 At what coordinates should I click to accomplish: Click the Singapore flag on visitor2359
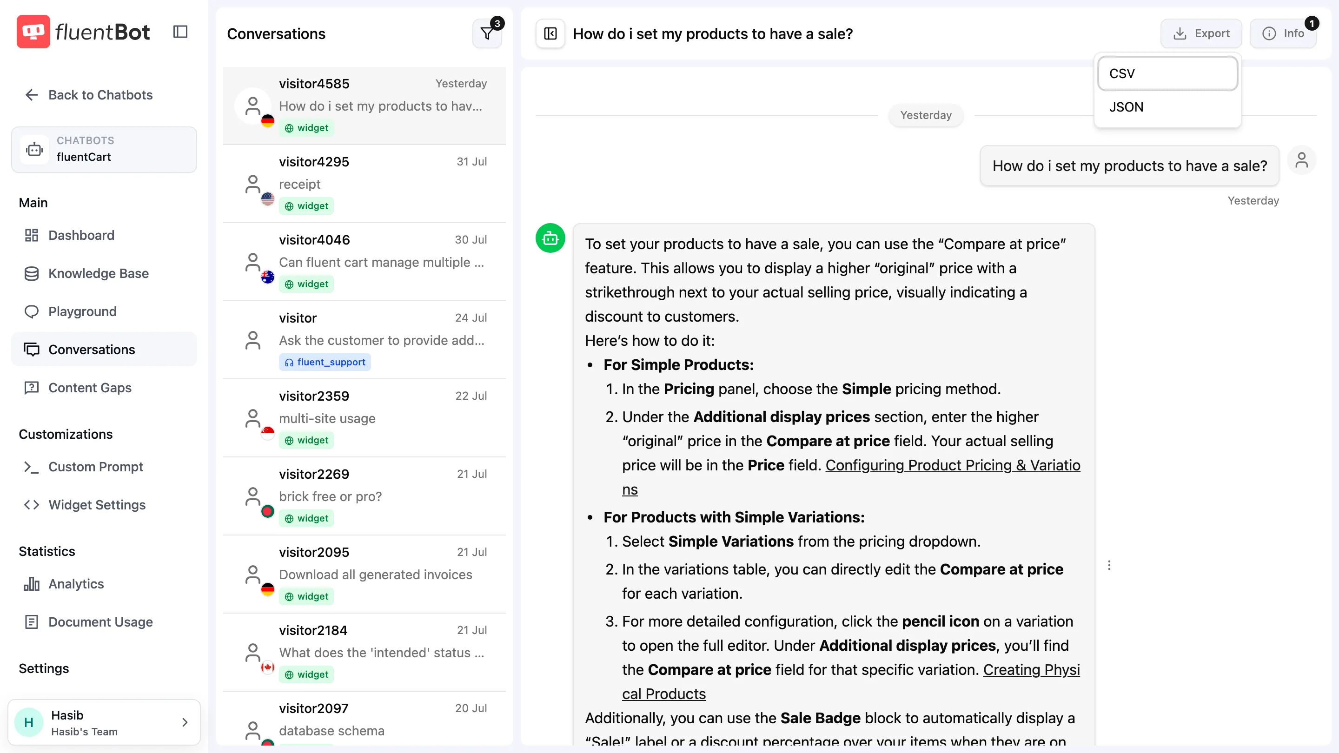pyautogui.click(x=268, y=433)
